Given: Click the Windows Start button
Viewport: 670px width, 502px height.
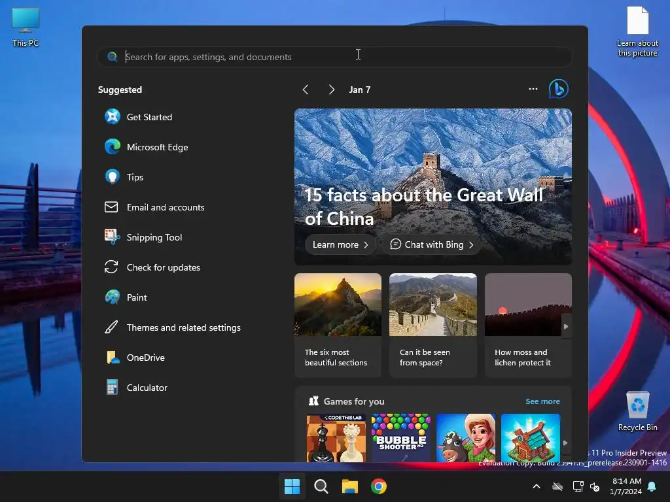Looking at the screenshot, I should tap(292, 486).
